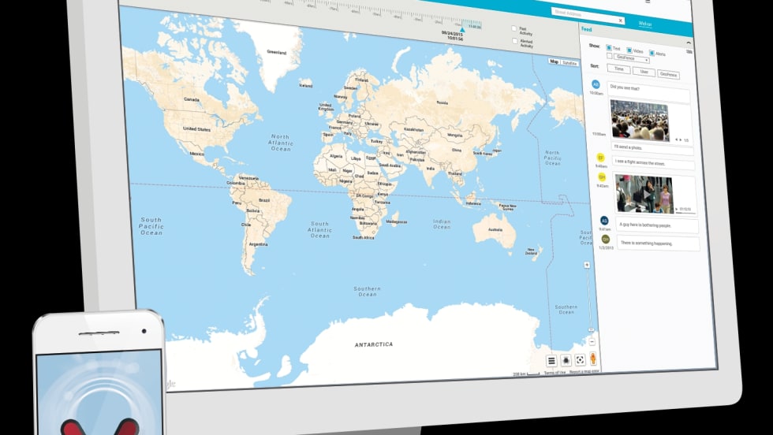The image size is (773, 435).
Task: Uncheck the Video filter checkbox
Action: coord(629,50)
